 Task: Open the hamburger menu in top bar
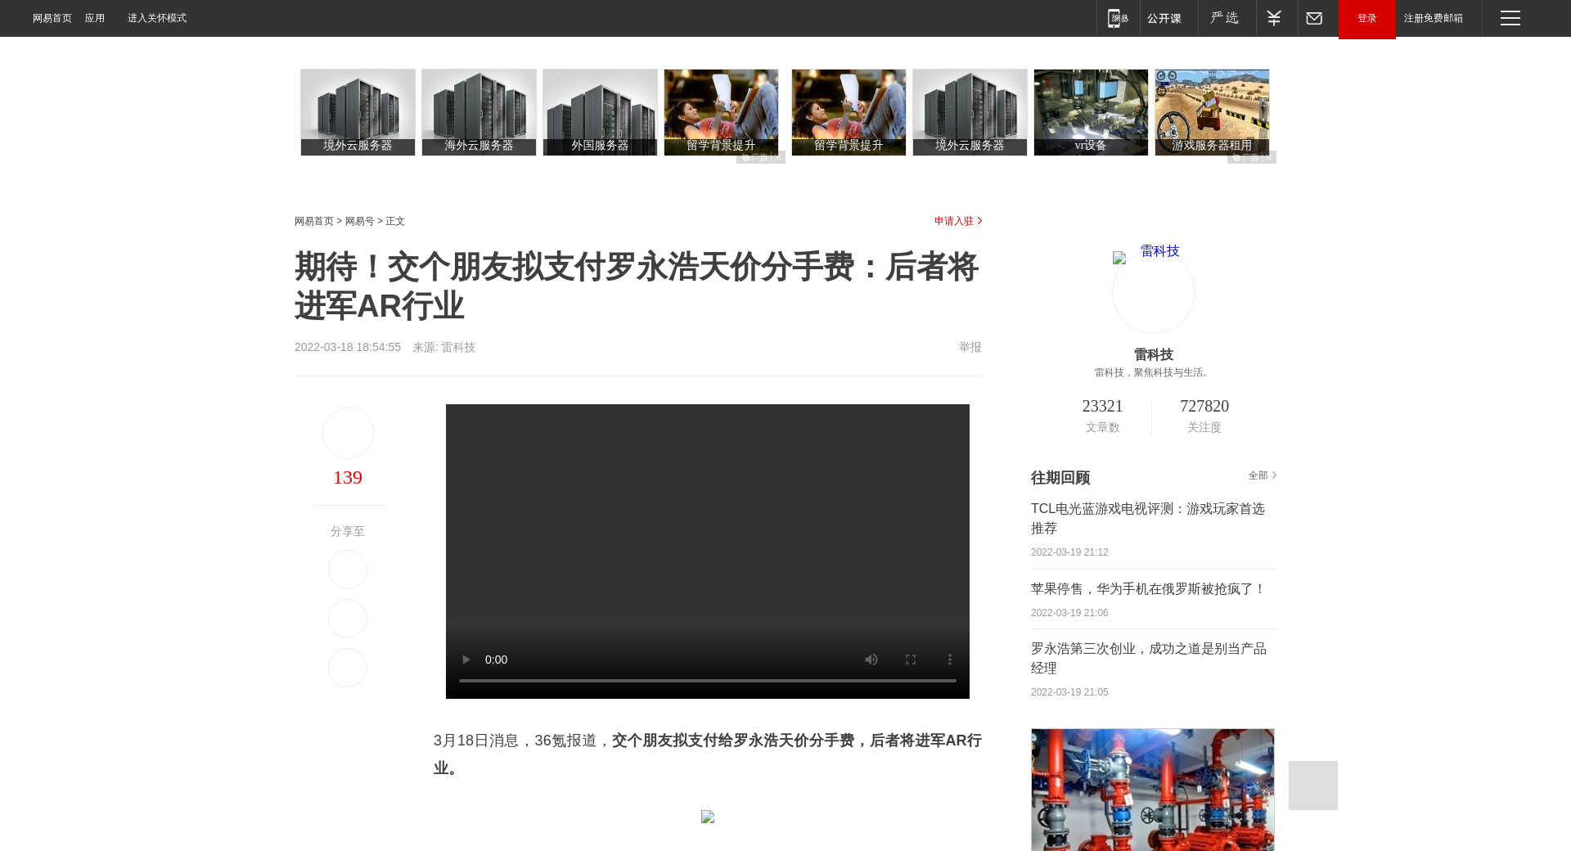point(1510,18)
